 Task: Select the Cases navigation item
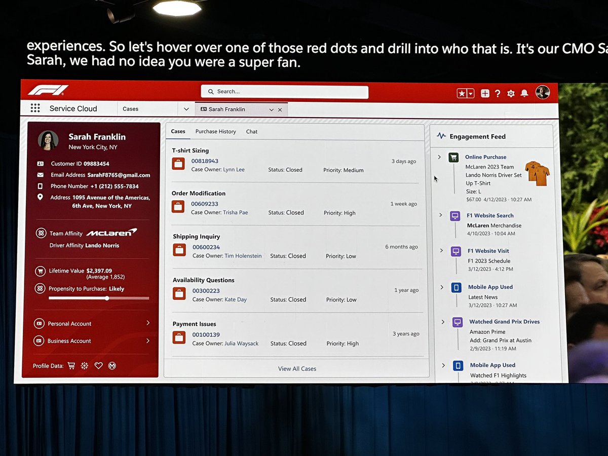pyautogui.click(x=130, y=108)
